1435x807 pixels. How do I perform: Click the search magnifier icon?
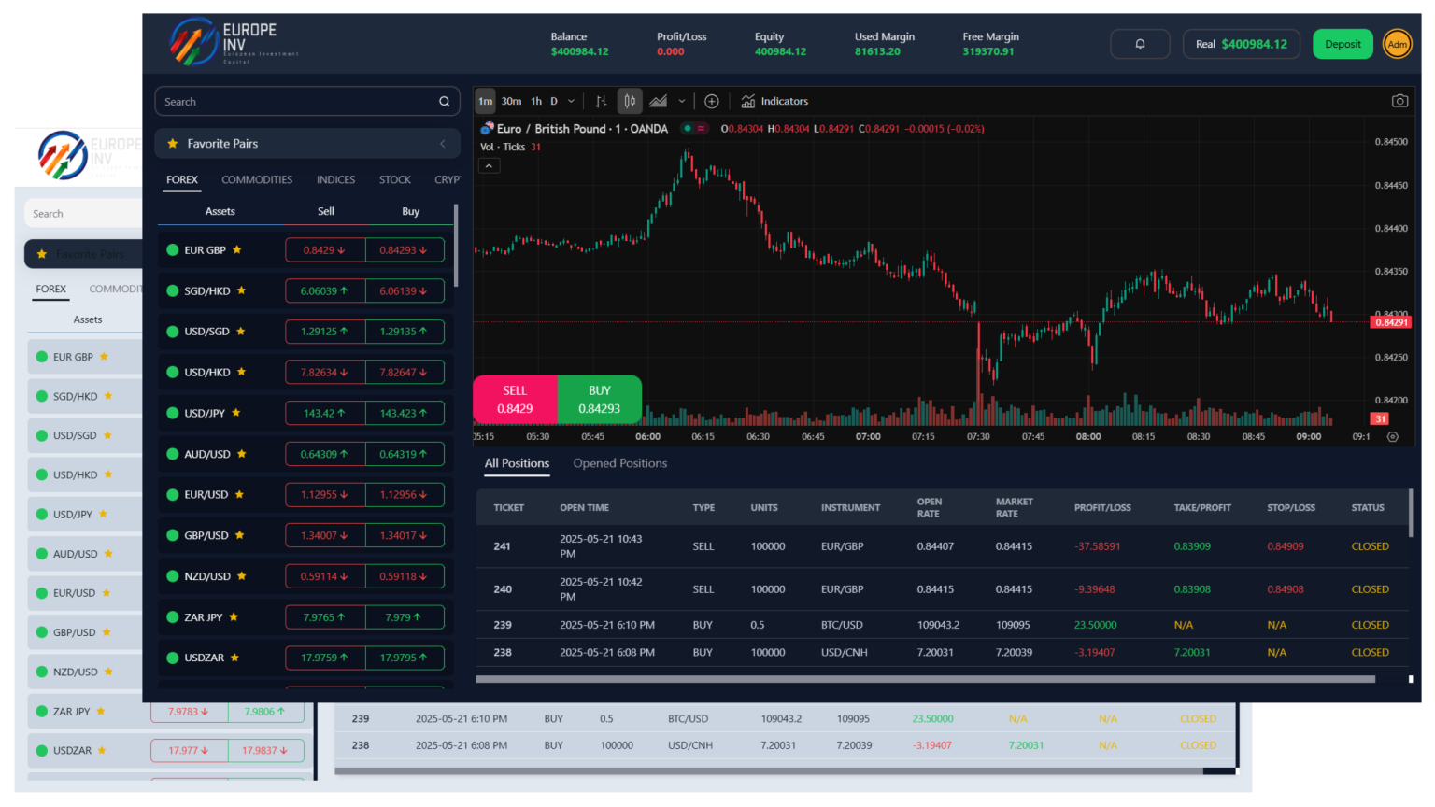(x=445, y=102)
